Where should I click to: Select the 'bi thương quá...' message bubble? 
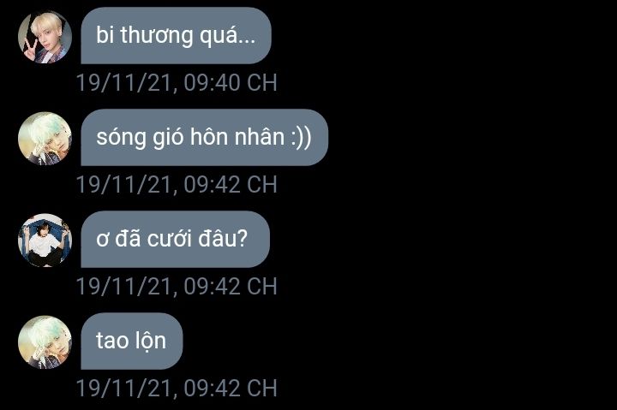176,35
